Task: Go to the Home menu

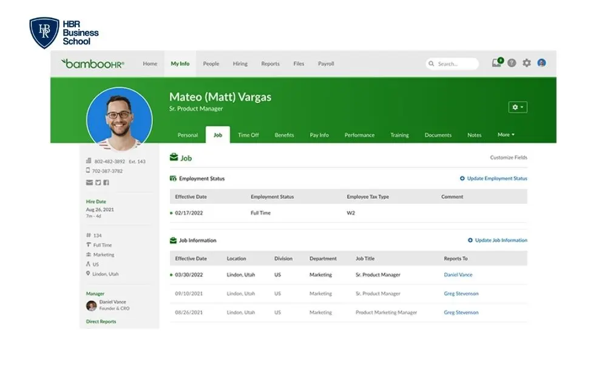Action: coord(150,64)
